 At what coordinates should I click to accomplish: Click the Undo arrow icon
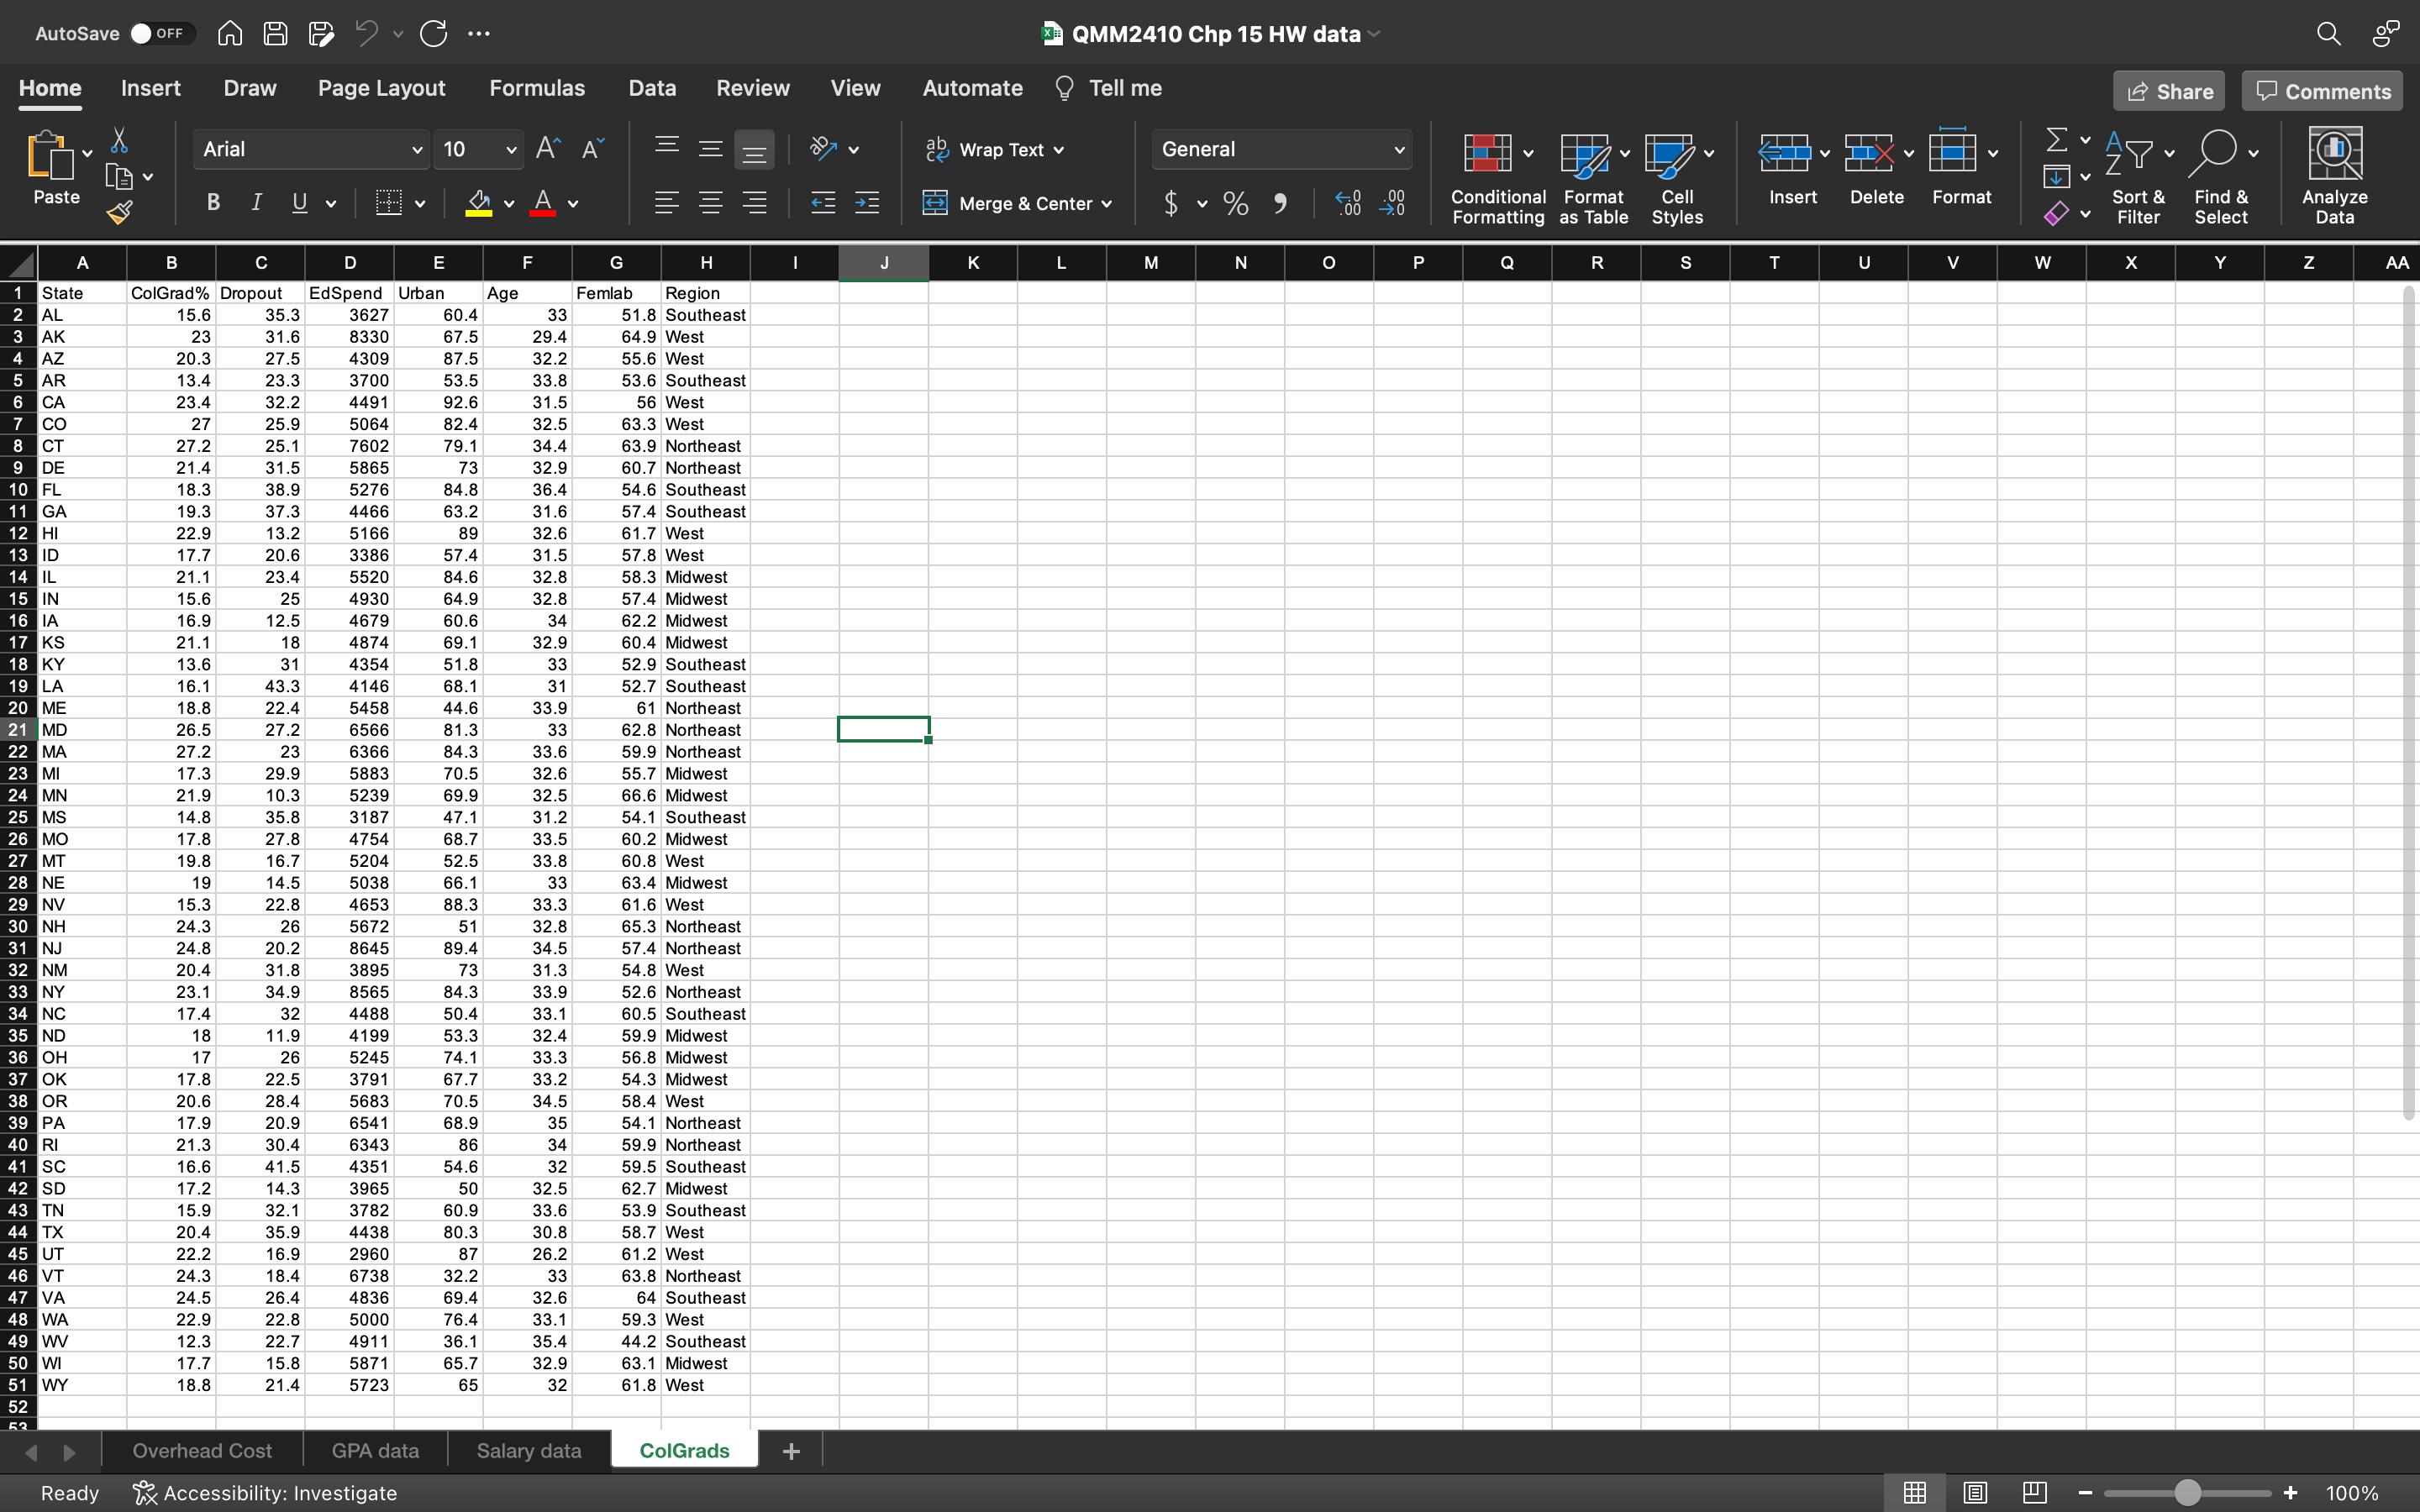pos(367,33)
